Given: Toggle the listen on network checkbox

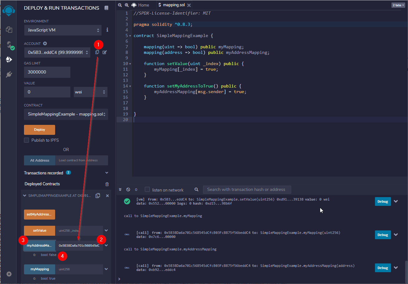Looking at the screenshot, I should coord(147,189).
